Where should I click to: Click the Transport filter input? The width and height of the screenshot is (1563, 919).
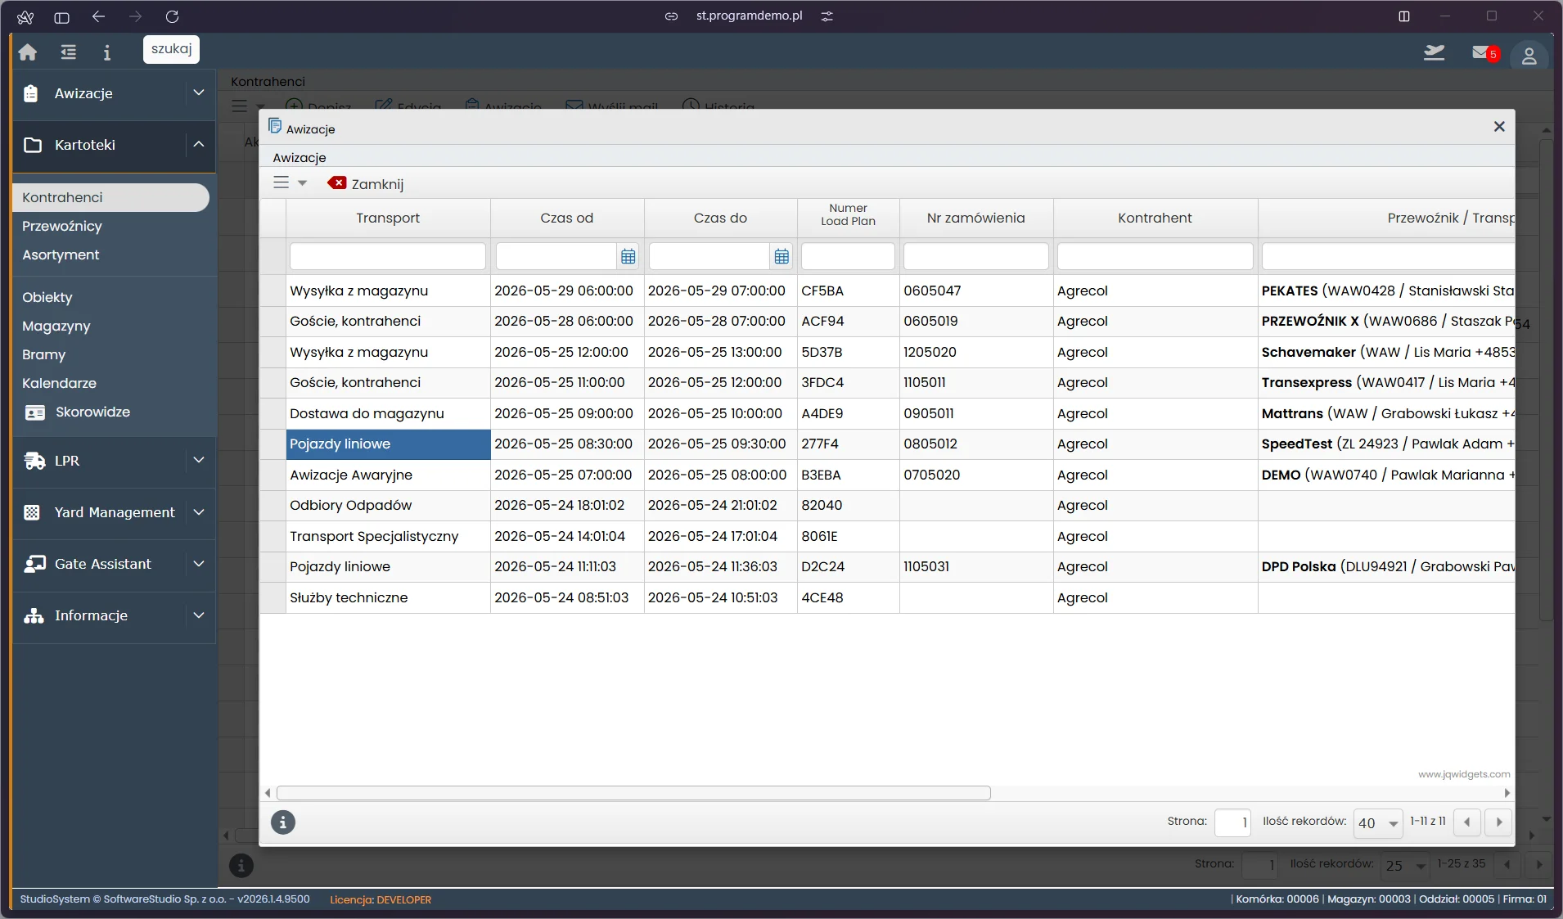(388, 256)
